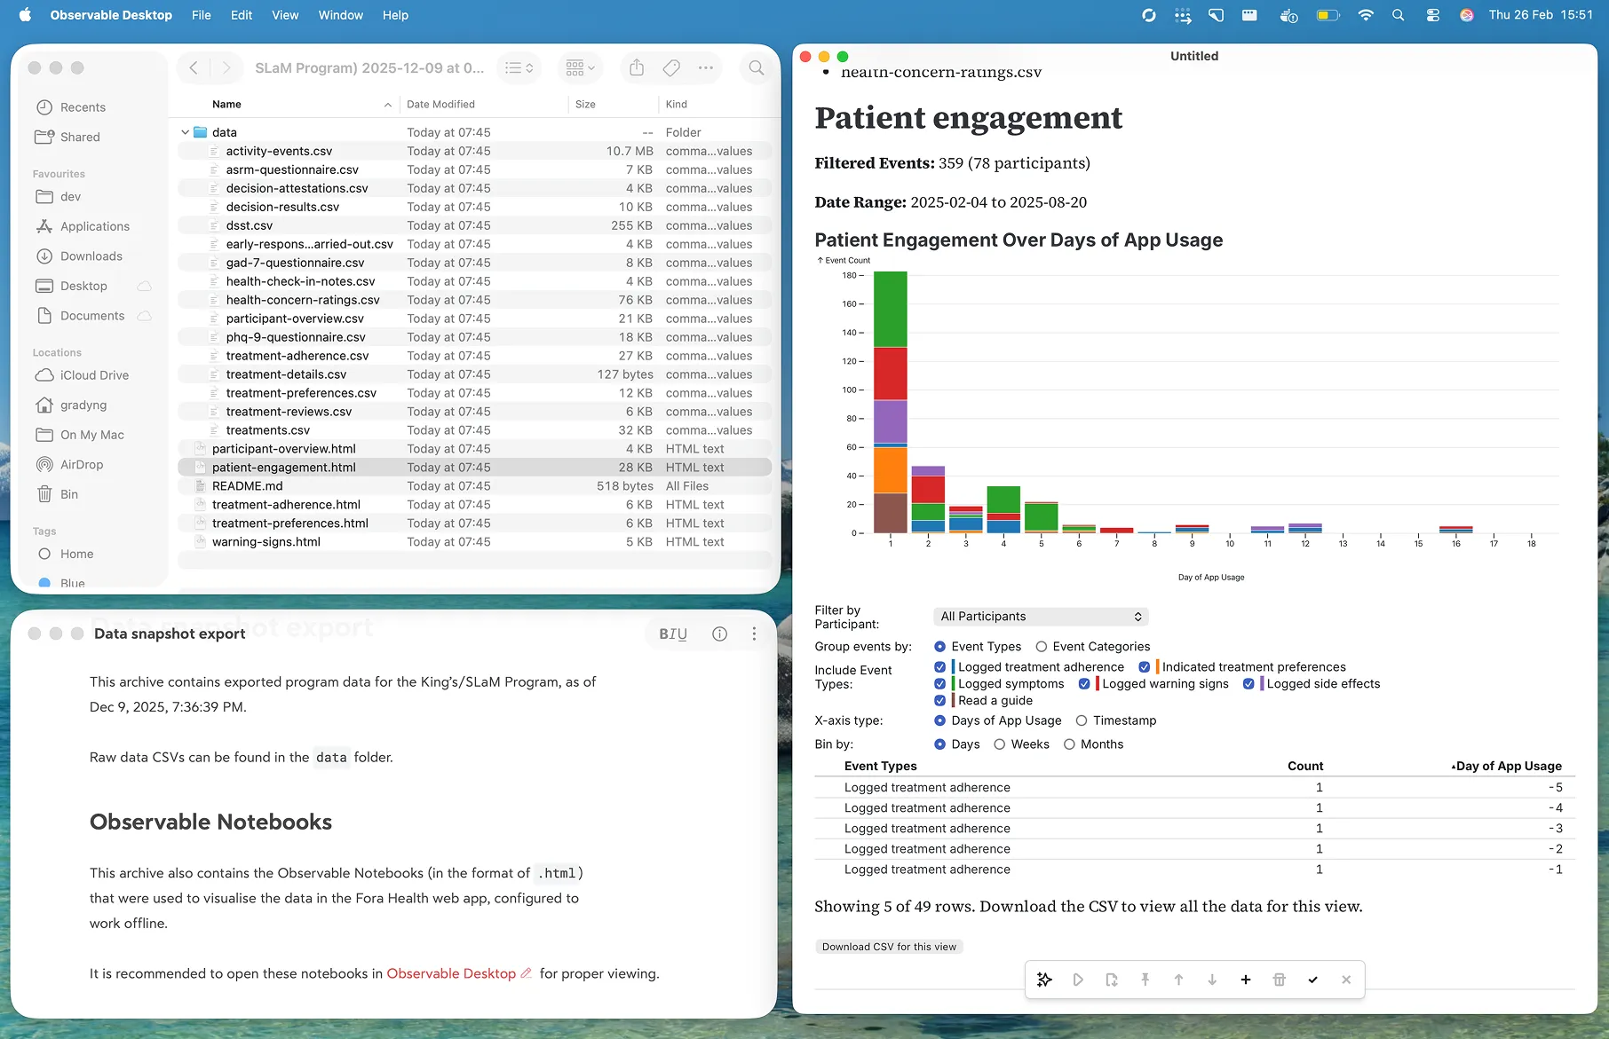
Task: Move the cell up using the up arrow
Action: (x=1178, y=980)
